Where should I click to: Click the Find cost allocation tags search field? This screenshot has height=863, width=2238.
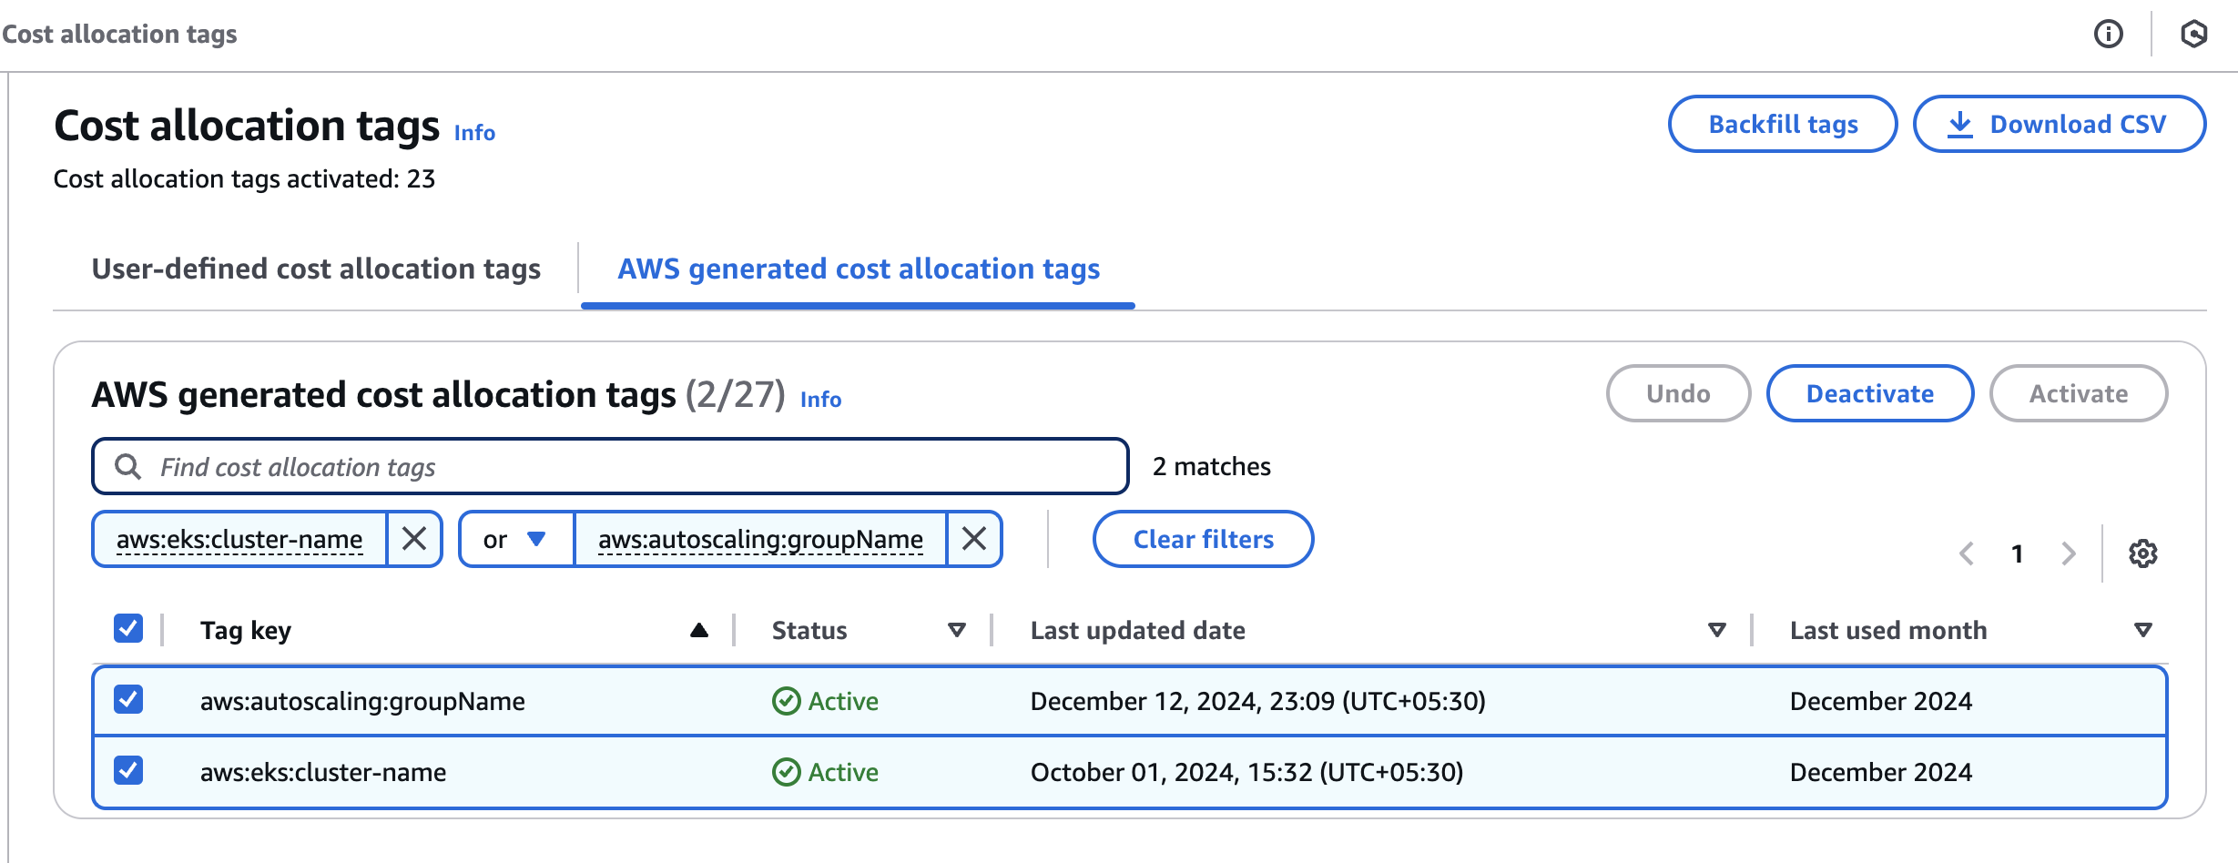point(610,466)
